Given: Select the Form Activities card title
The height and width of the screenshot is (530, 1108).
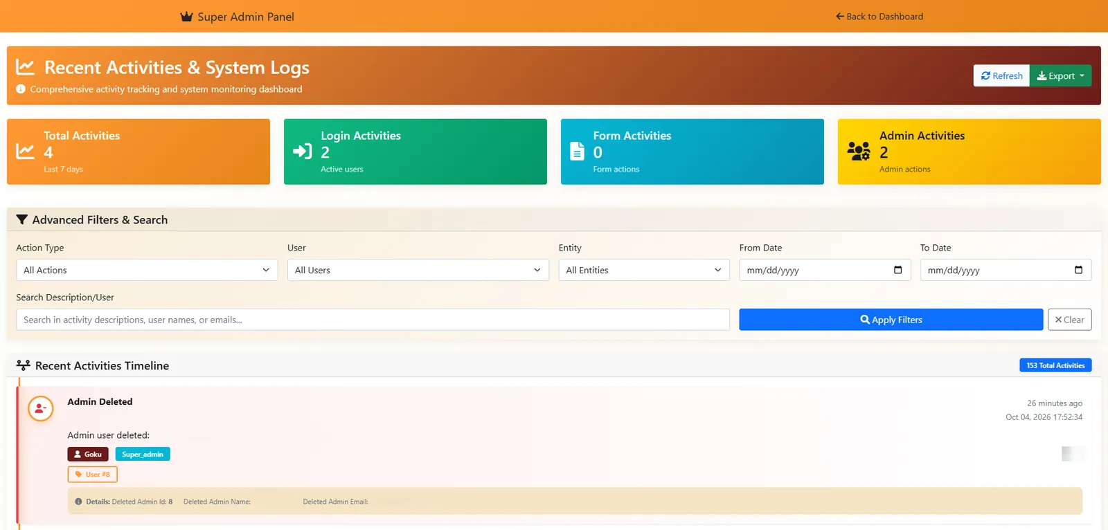Looking at the screenshot, I should pyautogui.click(x=632, y=136).
